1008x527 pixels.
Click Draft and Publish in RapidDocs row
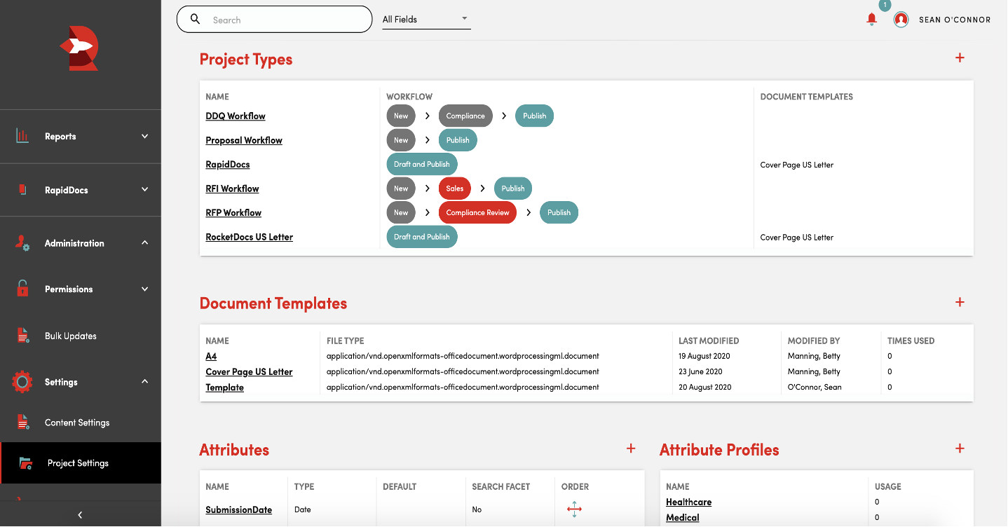tap(422, 164)
